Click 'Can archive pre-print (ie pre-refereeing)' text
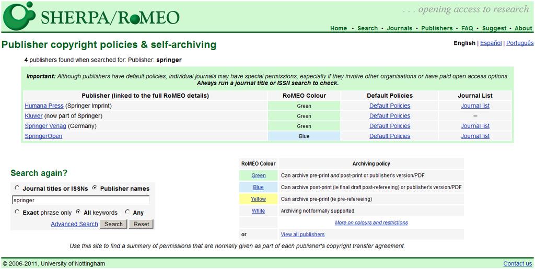The width and height of the screenshot is (535, 269). point(326,199)
